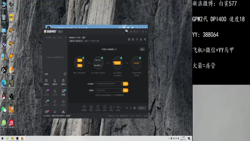Open the danmaku assistant tool
Image resolution: width=250 pixels, height=141 pixels.
(46, 82)
